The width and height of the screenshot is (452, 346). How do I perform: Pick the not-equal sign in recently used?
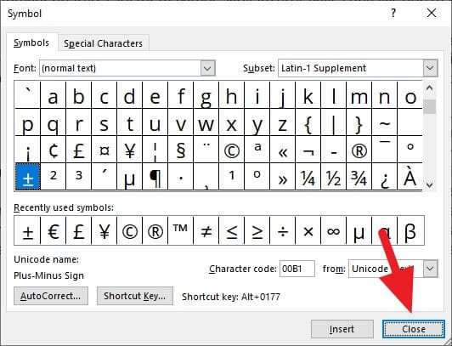pos(206,230)
